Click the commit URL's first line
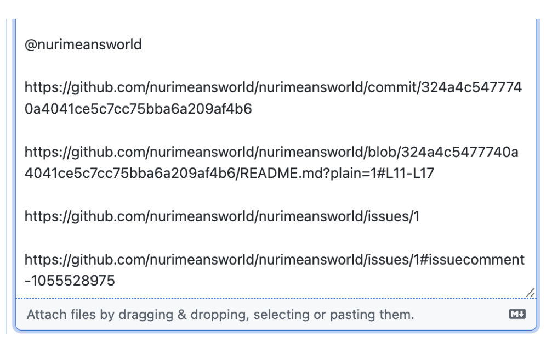Viewport: 552px width, 358px height. point(273,87)
